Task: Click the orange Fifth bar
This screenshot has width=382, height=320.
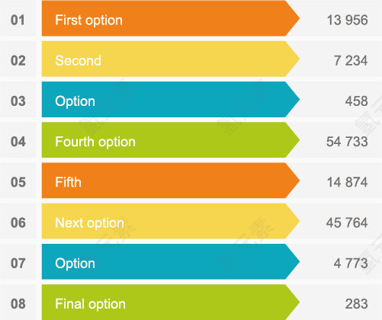Action: click(171, 181)
